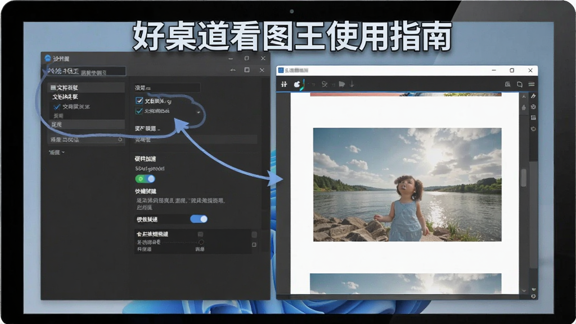Close the viewer window
The height and width of the screenshot is (324, 576).
pyautogui.click(x=530, y=70)
